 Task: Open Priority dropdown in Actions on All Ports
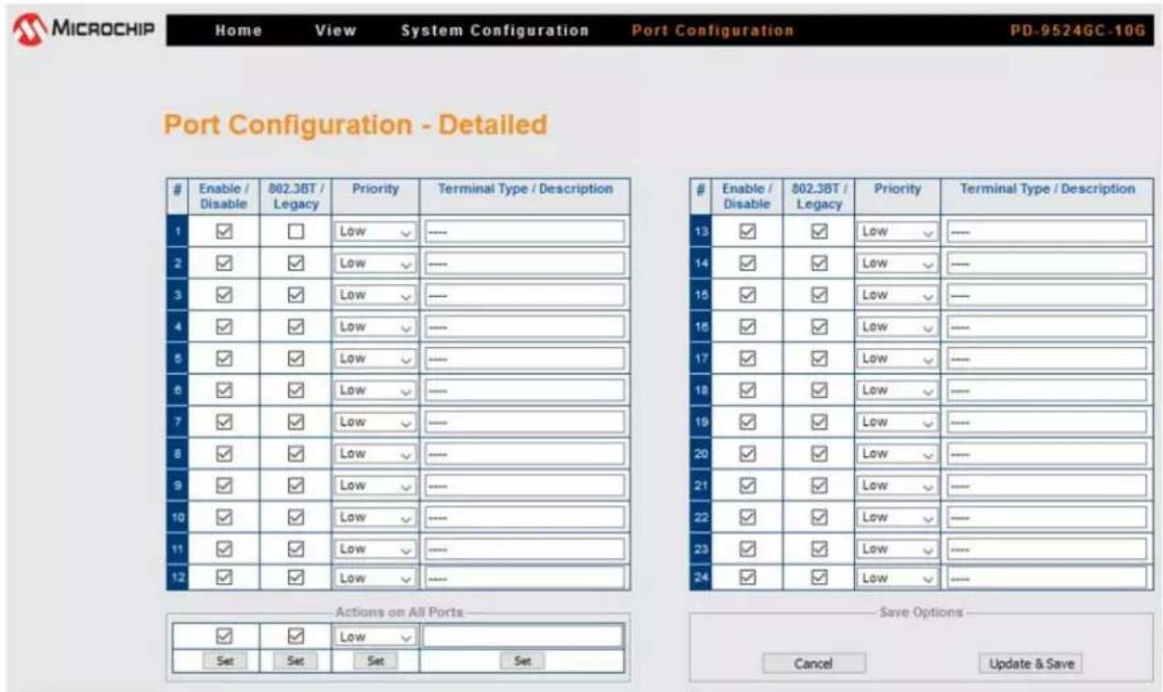(x=375, y=636)
